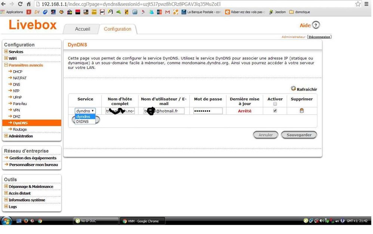Click the taskbar clock showing 21:42
373x234 pixels.
coord(357,221)
